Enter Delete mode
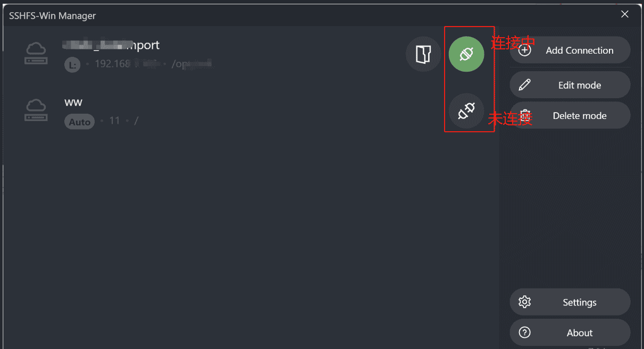The image size is (644, 349). point(570,115)
